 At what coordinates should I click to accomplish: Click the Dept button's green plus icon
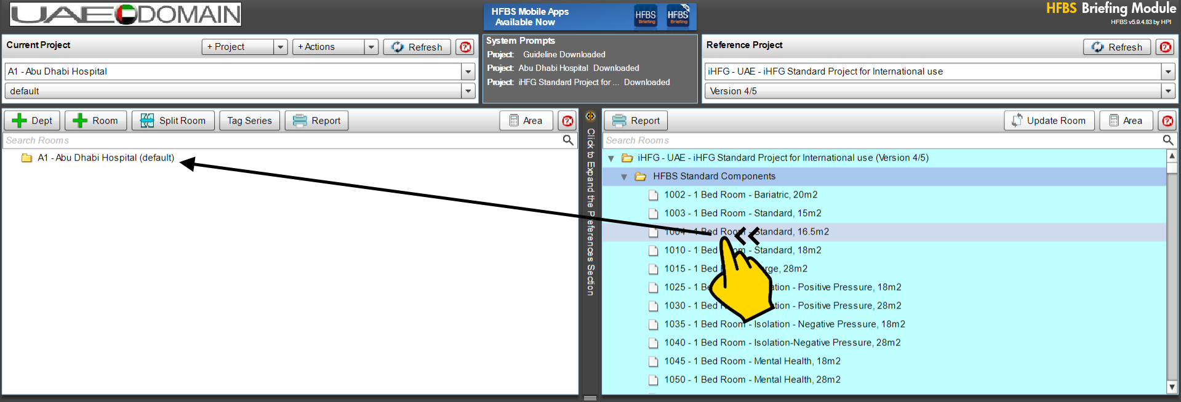tap(19, 121)
